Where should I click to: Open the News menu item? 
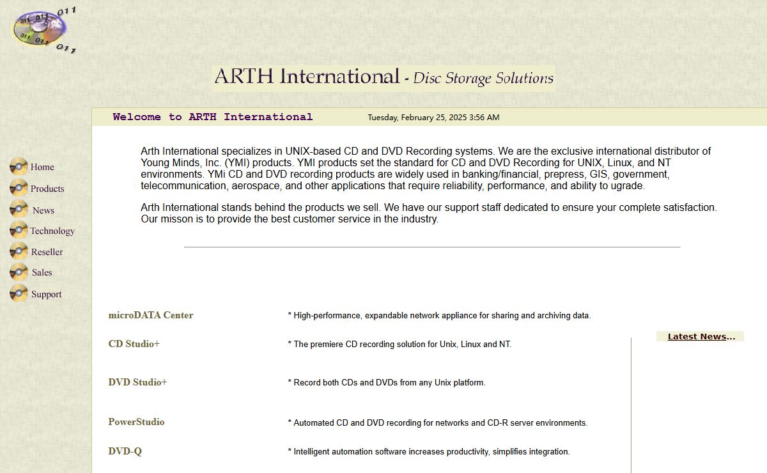point(43,210)
